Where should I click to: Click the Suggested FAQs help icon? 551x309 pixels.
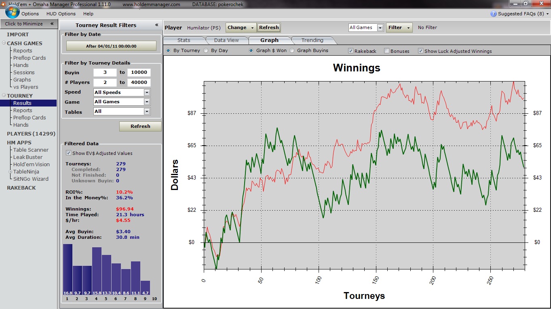493,14
